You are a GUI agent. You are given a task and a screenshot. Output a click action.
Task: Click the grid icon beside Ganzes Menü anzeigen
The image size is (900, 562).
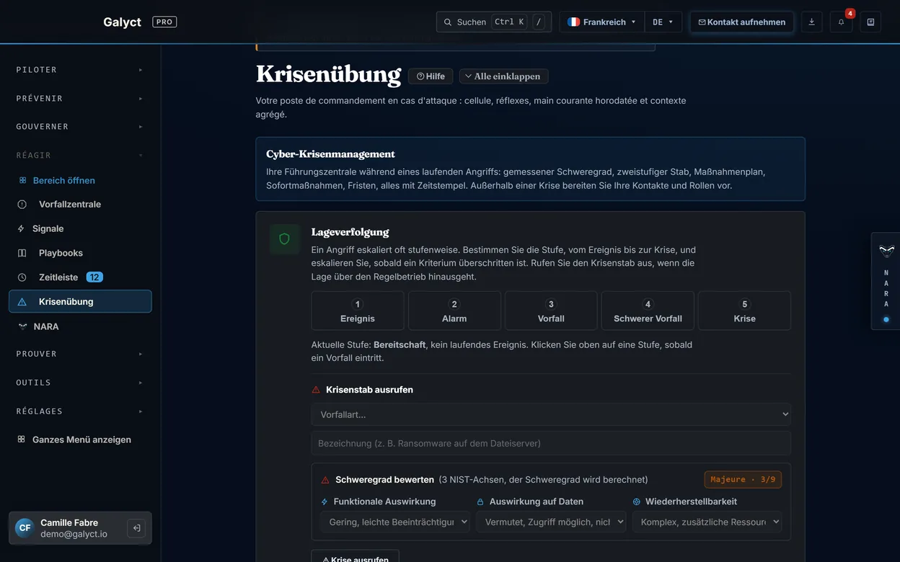21,440
